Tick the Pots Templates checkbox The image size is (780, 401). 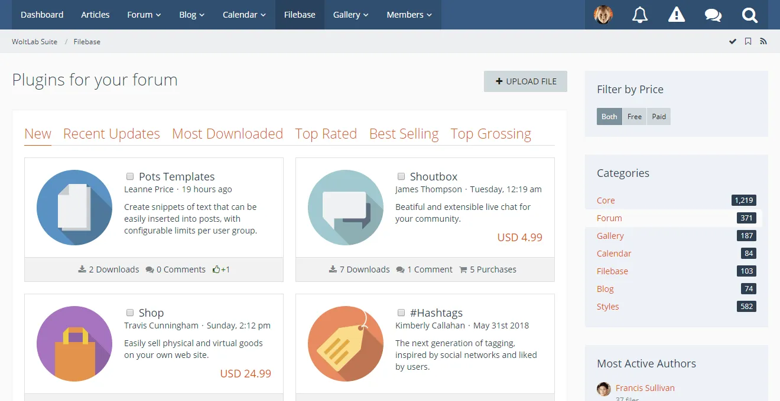(130, 176)
